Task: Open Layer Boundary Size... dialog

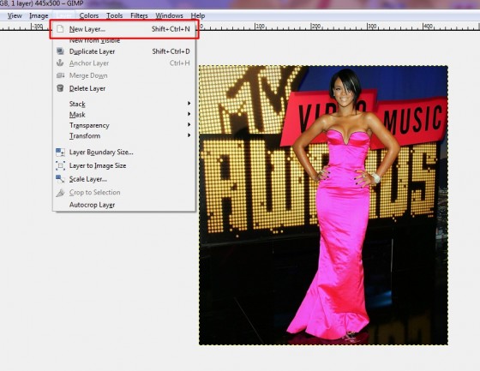Action: 124,153
